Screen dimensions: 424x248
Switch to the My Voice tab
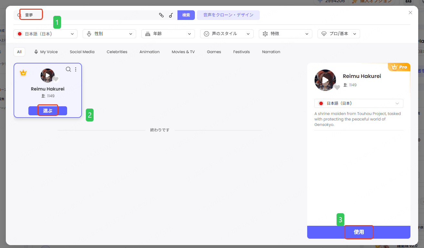pyautogui.click(x=46, y=52)
